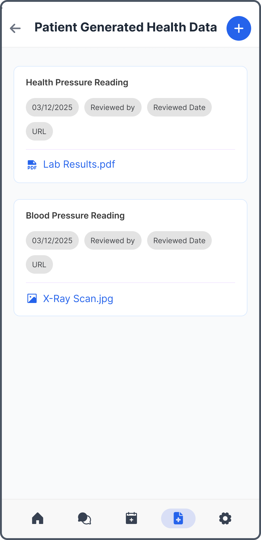Screen dimensions: 261x540
Task: Click the PDF file icon beside Lab Results
Action: 32,164
